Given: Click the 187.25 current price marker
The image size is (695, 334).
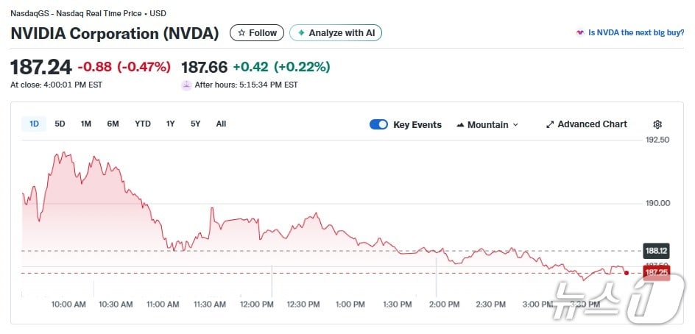Looking at the screenshot, I should coord(655,273).
